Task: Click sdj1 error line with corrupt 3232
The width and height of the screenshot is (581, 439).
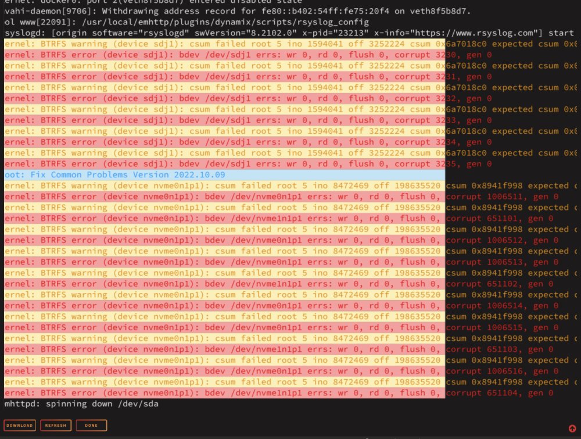Action: coord(248,99)
